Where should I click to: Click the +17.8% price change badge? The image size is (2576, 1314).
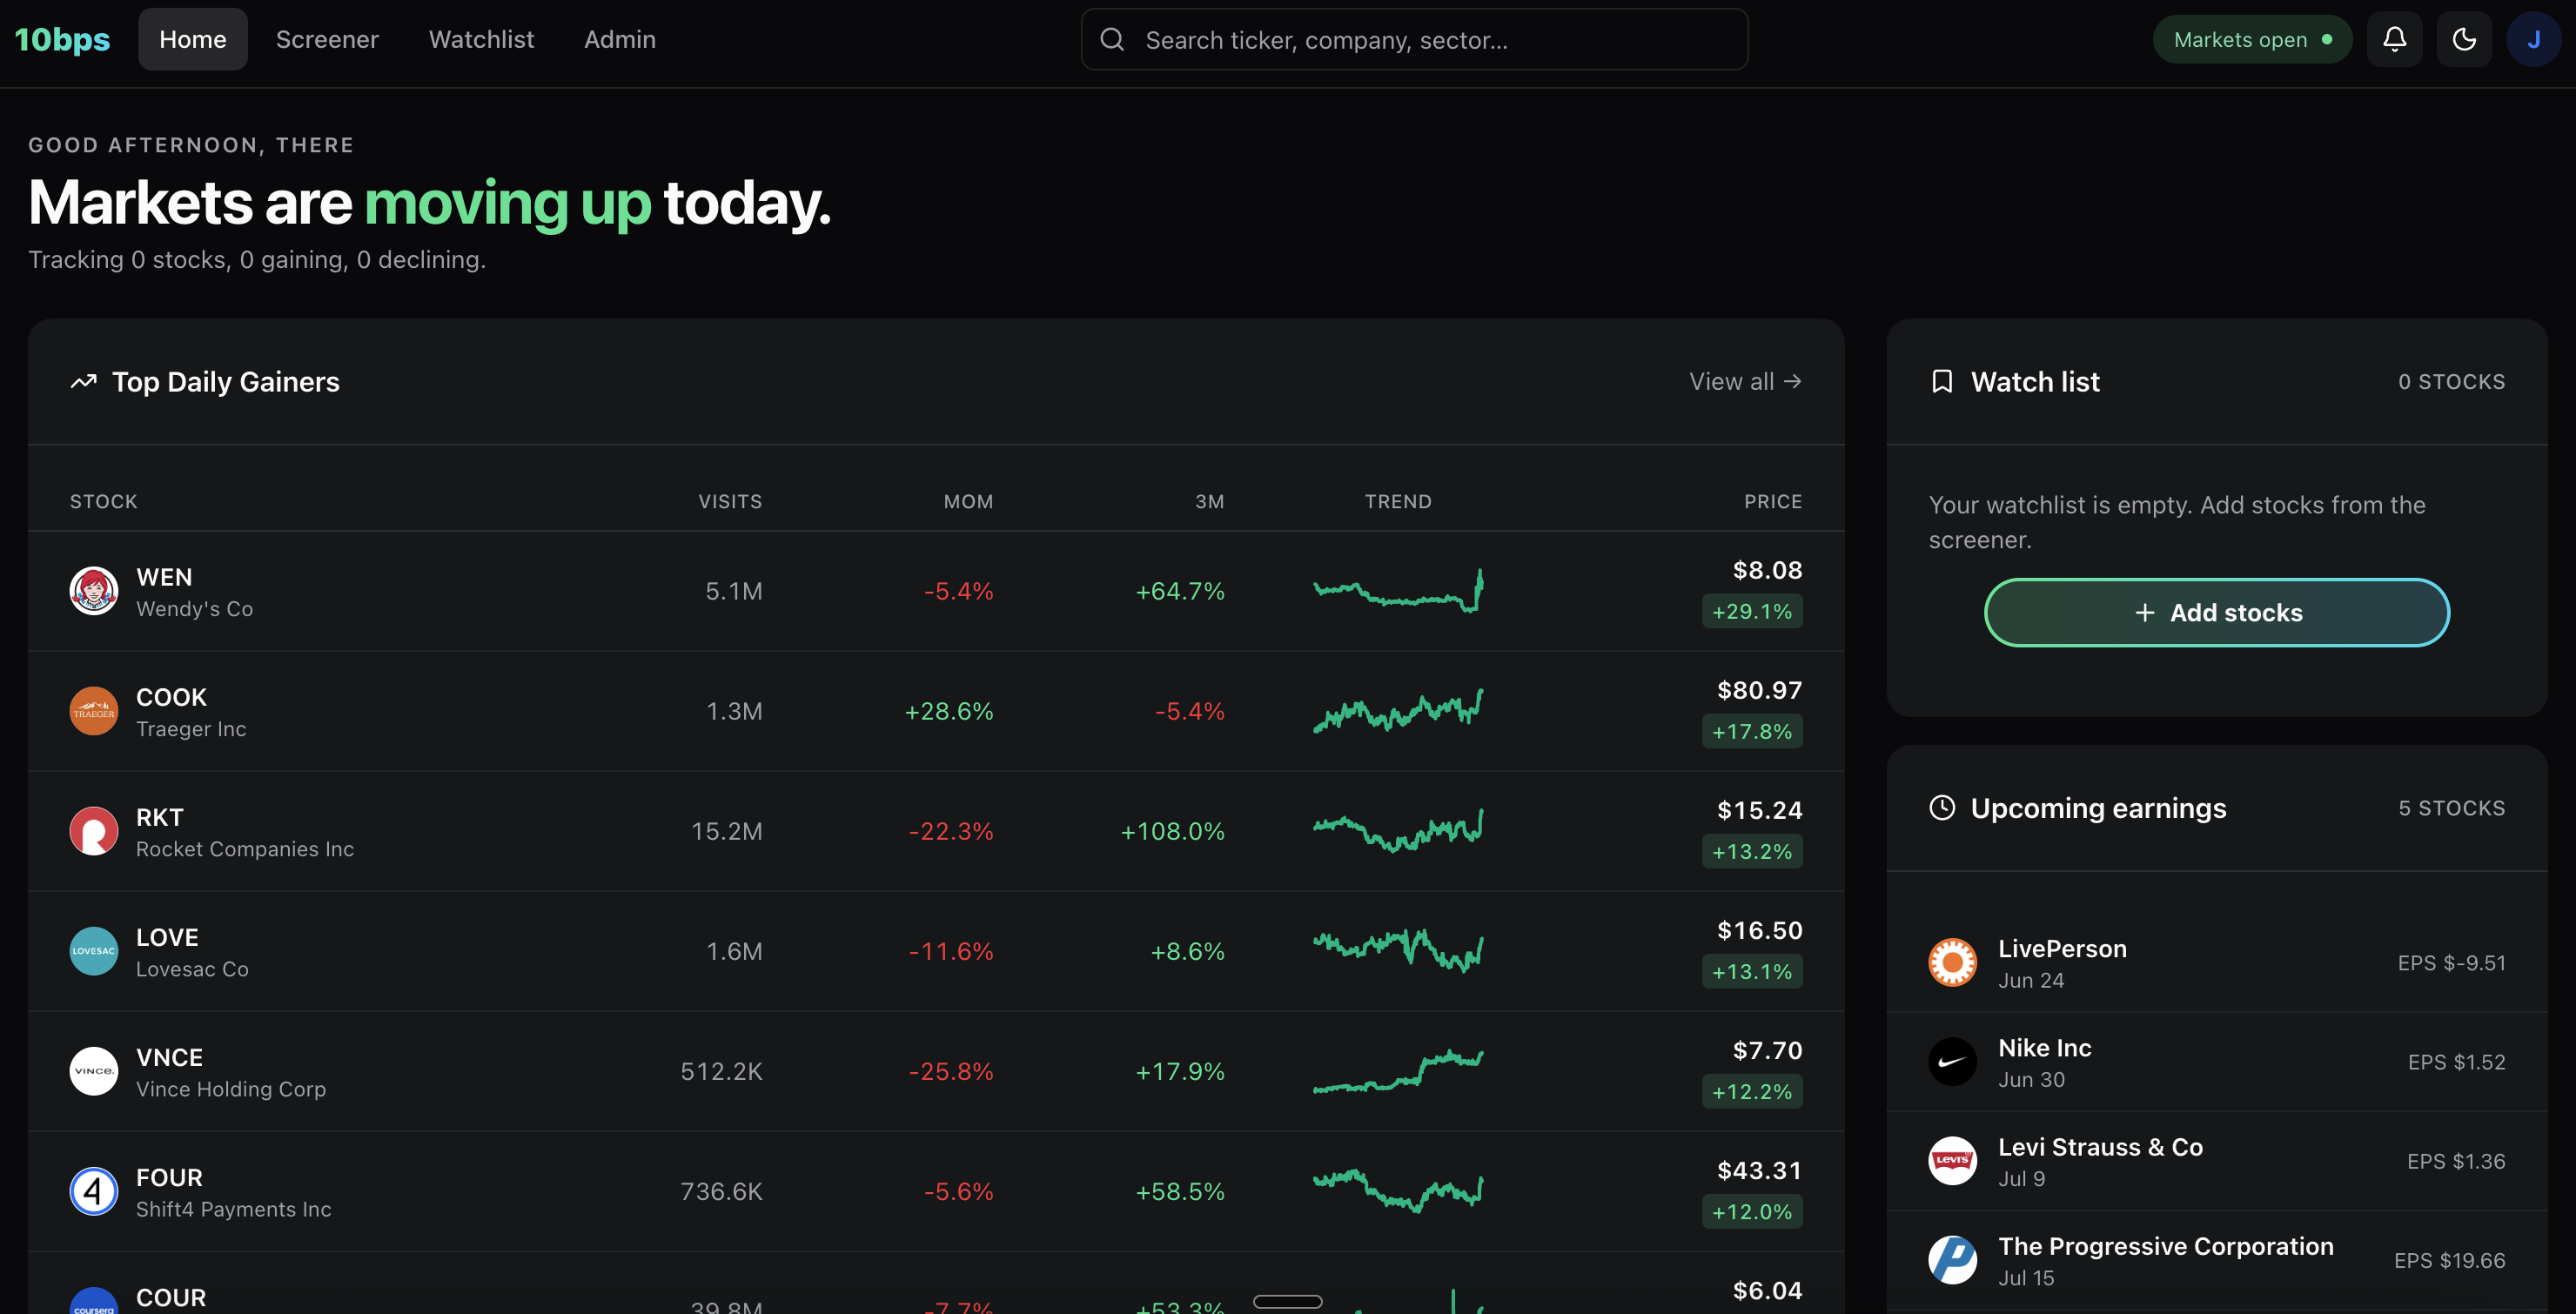pos(1752,731)
